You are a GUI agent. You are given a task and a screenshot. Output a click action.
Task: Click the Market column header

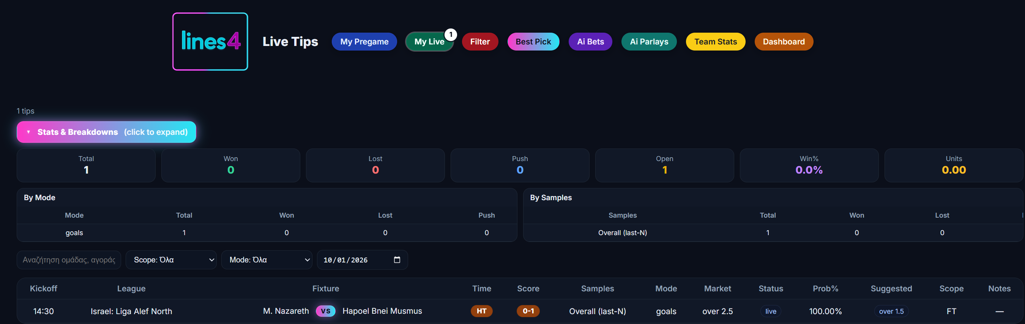pos(717,289)
